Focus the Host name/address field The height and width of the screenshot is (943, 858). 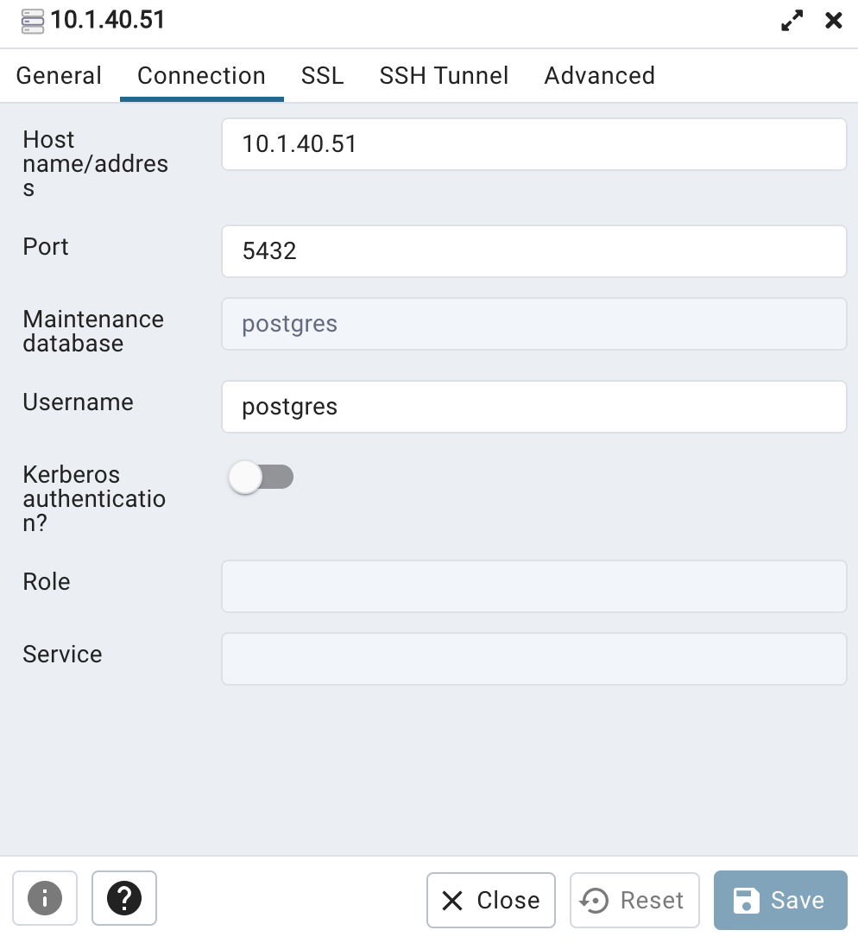[534, 144]
